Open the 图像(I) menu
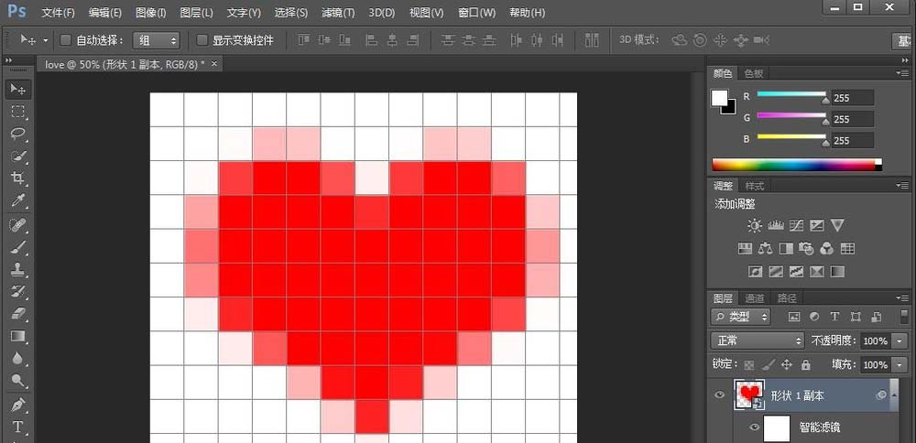 150,12
